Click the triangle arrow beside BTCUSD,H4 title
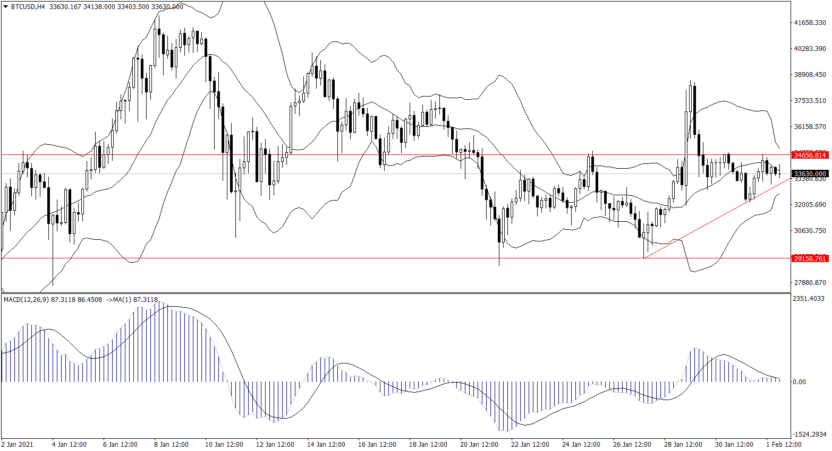This screenshot has height=451, width=832. pos(5,7)
